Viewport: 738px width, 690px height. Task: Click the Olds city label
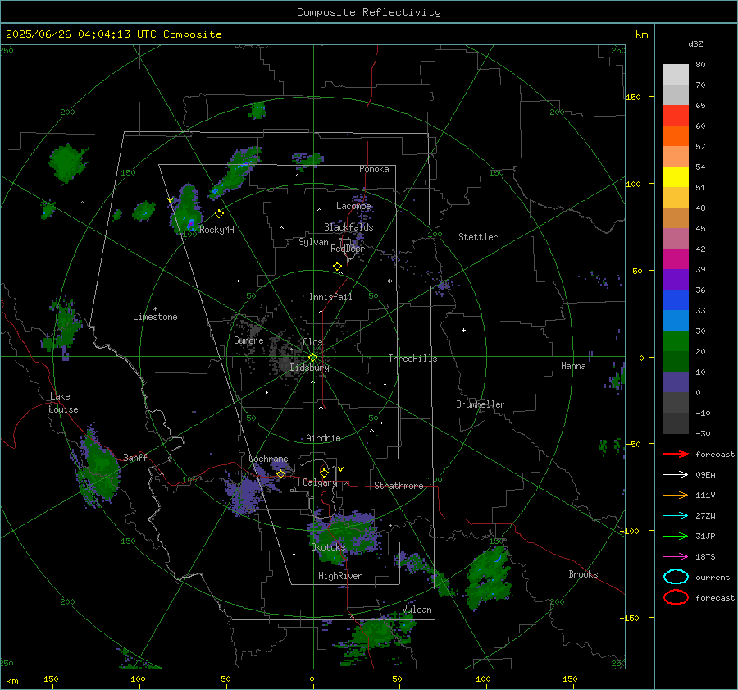(312, 342)
